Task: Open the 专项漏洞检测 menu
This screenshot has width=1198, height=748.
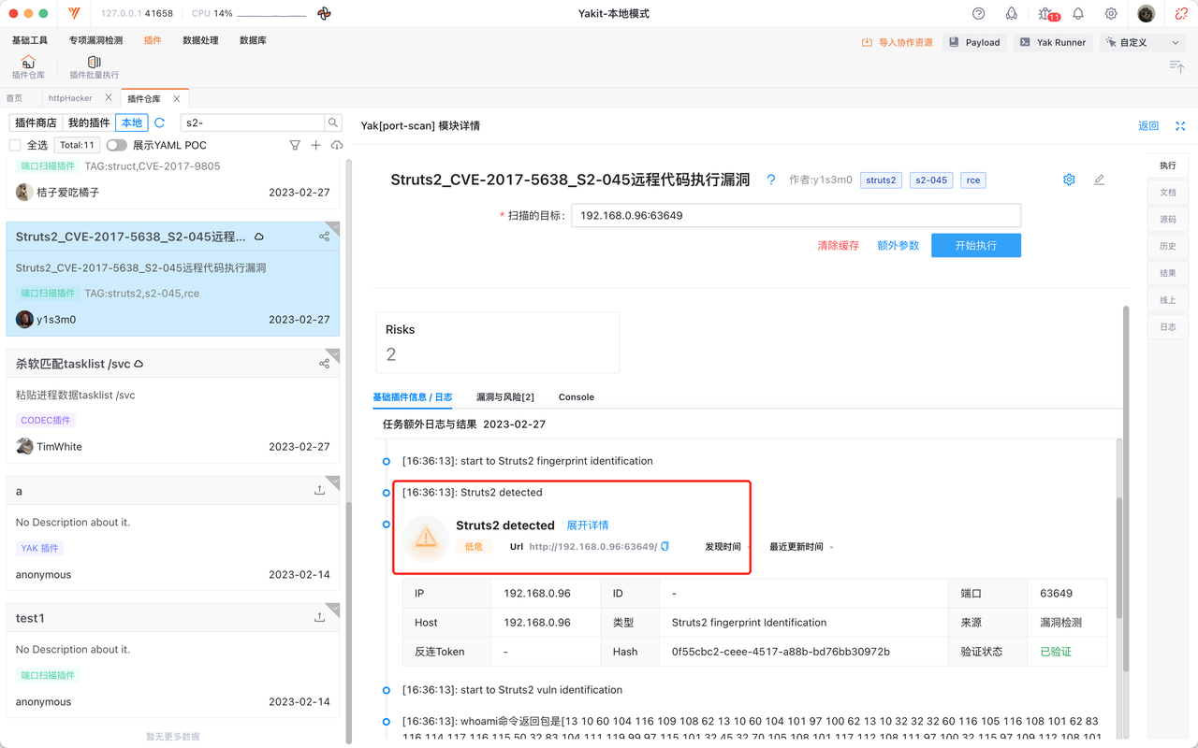Action: click(x=95, y=40)
